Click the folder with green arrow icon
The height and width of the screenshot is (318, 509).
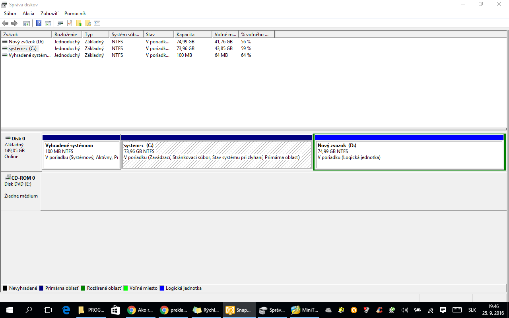79,23
